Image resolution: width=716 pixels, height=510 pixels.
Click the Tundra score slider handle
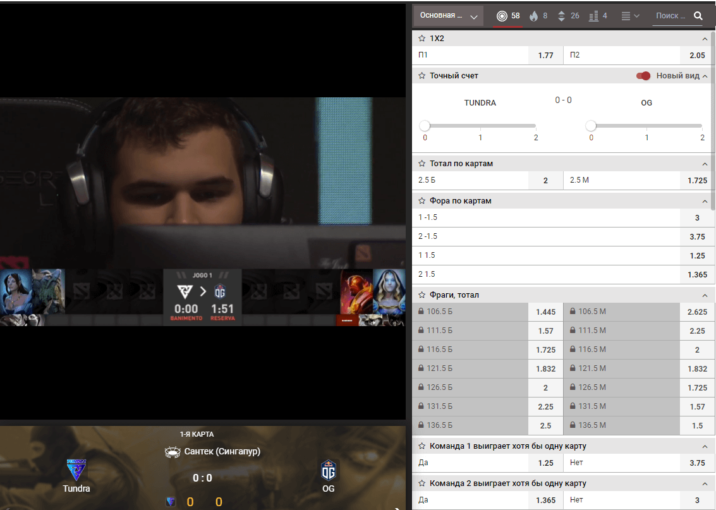click(425, 126)
